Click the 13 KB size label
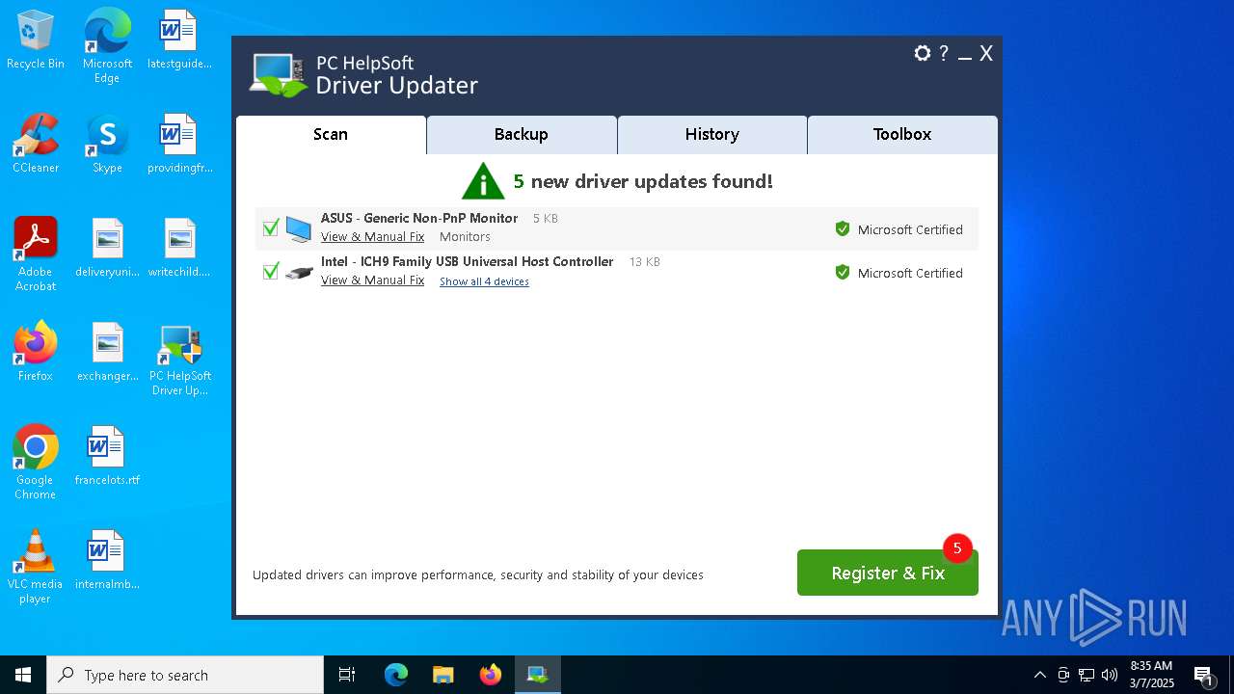This screenshot has width=1234, height=694. [645, 262]
